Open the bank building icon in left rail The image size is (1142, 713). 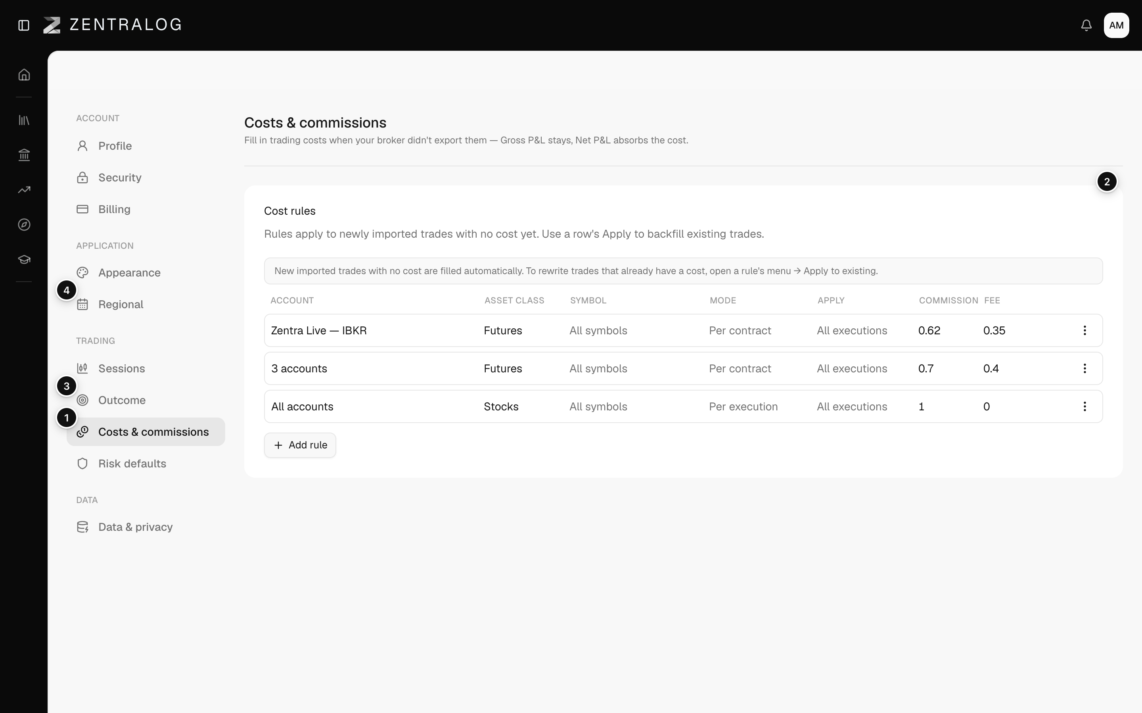[x=24, y=154]
